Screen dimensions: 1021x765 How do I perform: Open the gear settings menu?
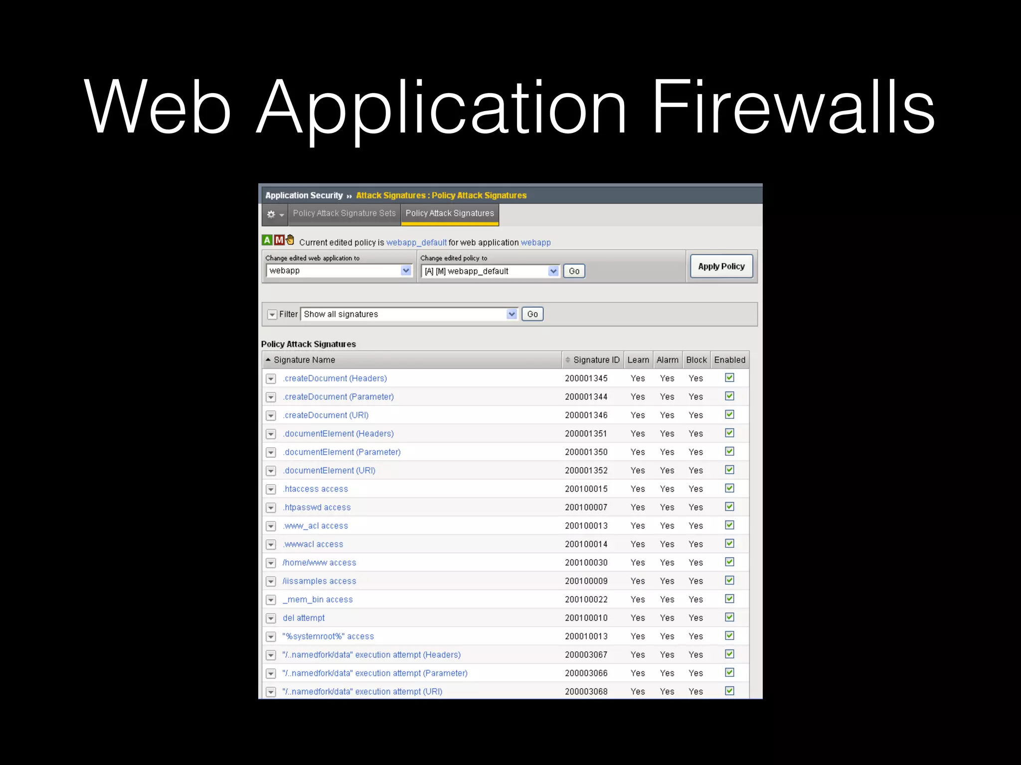pyautogui.click(x=275, y=214)
